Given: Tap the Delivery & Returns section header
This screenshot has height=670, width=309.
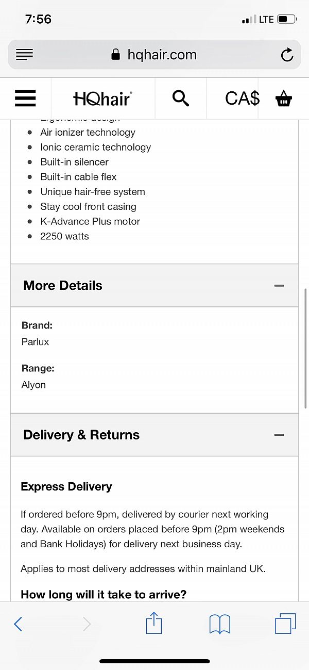Looking at the screenshot, I should [x=81, y=435].
